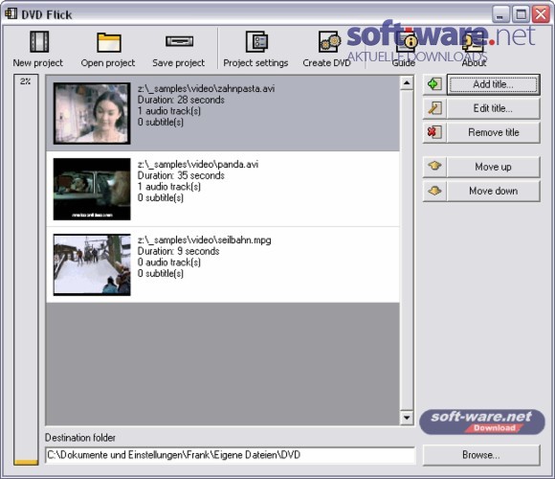Click the Move down arrow icon

click(434, 191)
